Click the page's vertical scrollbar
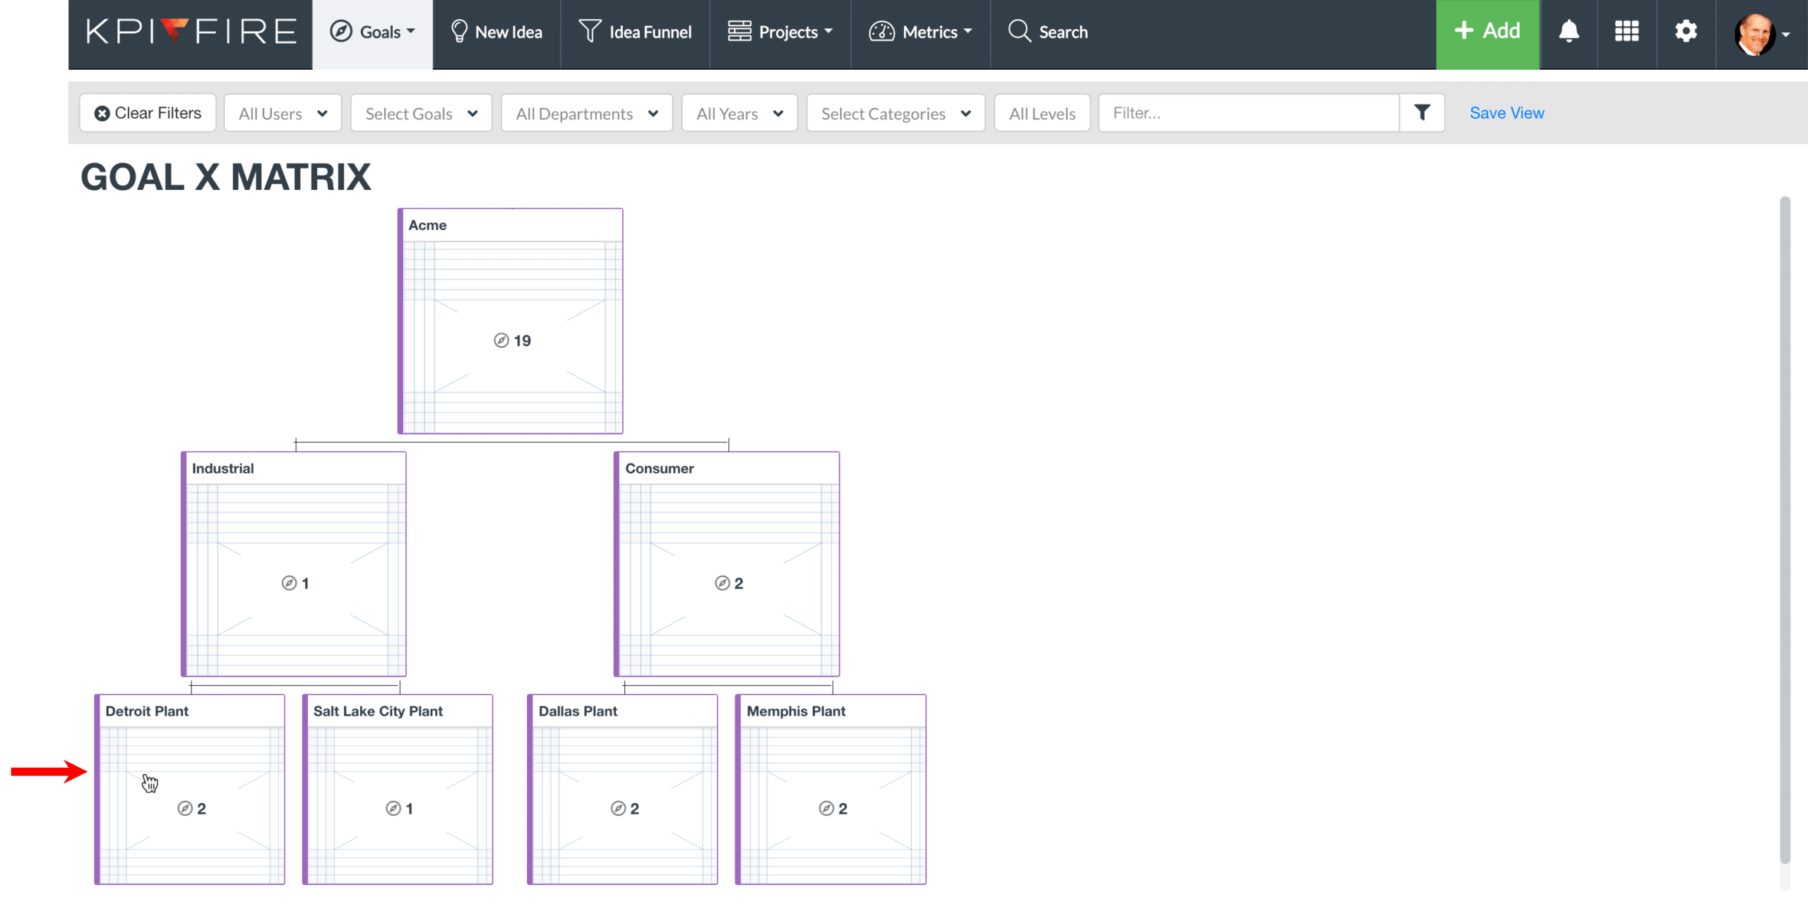Viewport: 1808px width, 921px height. (1785, 529)
